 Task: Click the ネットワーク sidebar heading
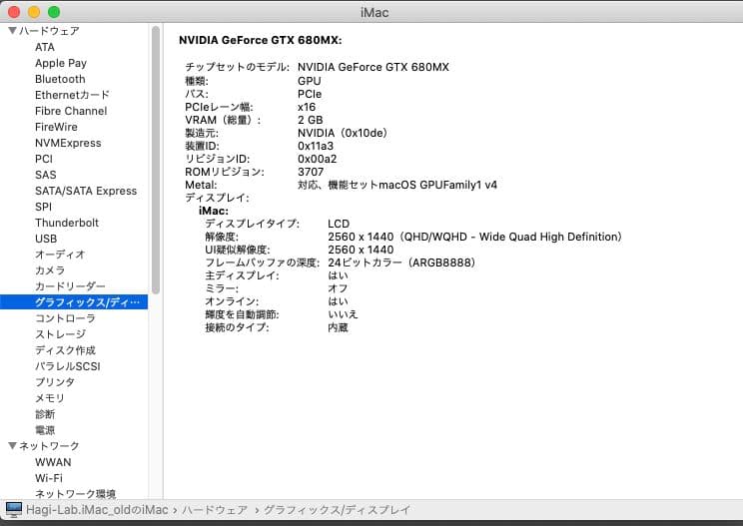[x=49, y=445]
